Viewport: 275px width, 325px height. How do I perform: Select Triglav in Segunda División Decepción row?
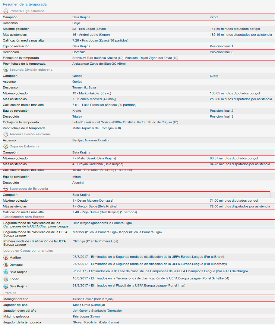(77, 116)
